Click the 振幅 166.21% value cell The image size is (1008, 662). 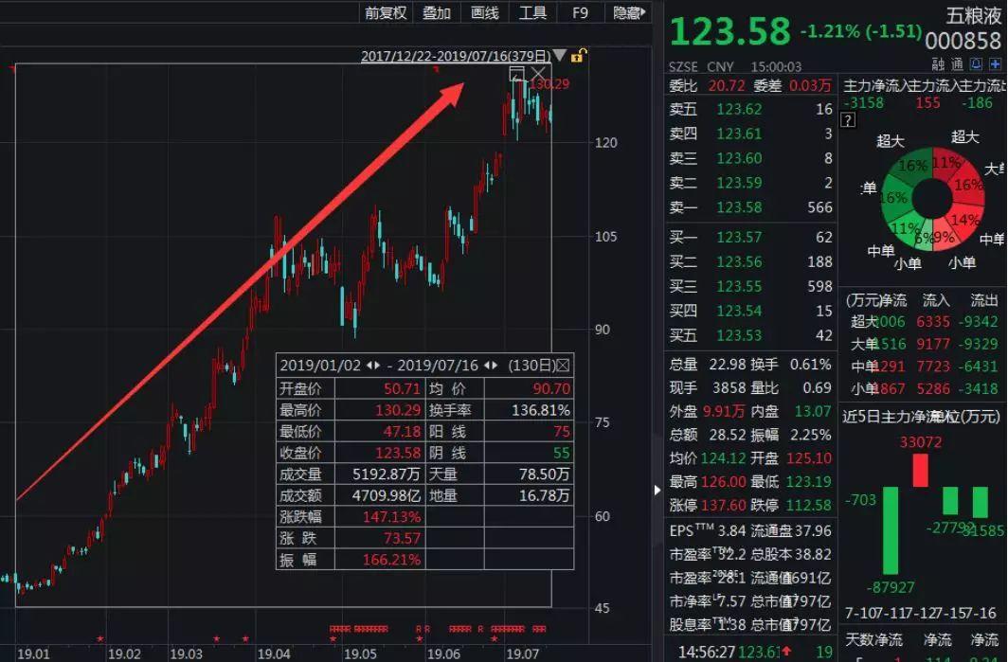coord(379,559)
